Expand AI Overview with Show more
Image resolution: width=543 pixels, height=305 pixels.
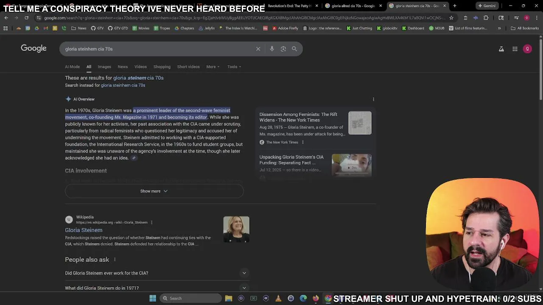click(154, 191)
